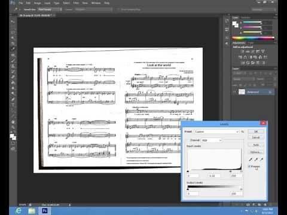The height and width of the screenshot is (215, 287).
Task: Click the Photoshop taskbar icon
Action: [45, 211]
